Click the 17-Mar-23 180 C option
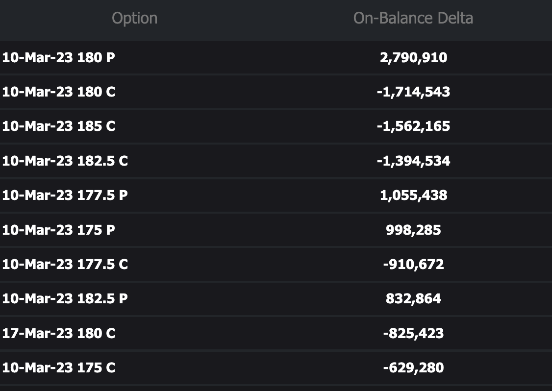Screen dimensions: 552x391 coord(58,334)
